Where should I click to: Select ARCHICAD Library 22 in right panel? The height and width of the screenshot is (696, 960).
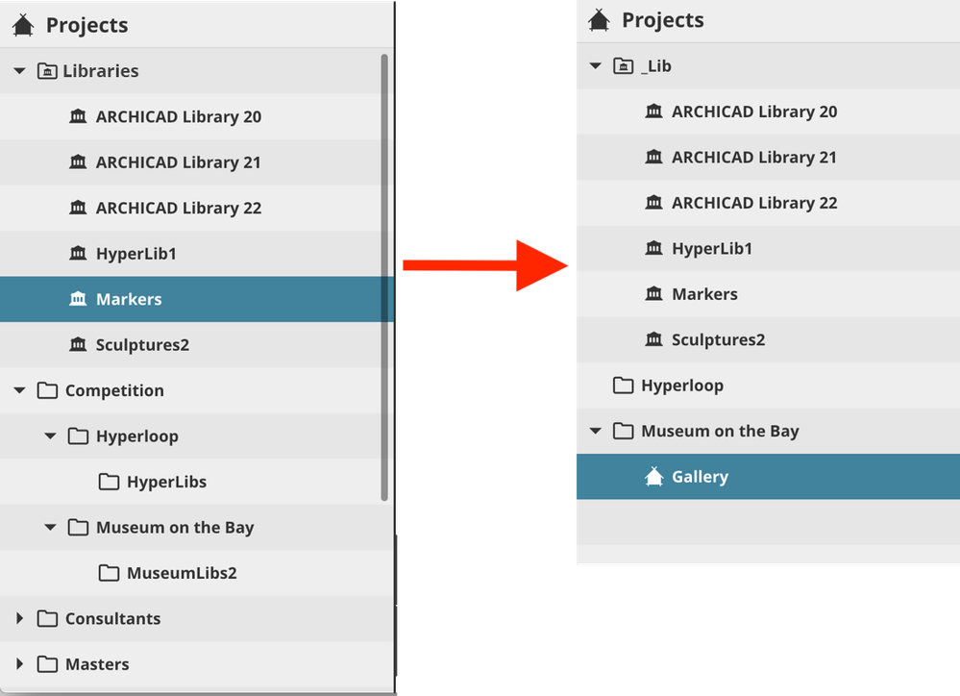tap(753, 203)
